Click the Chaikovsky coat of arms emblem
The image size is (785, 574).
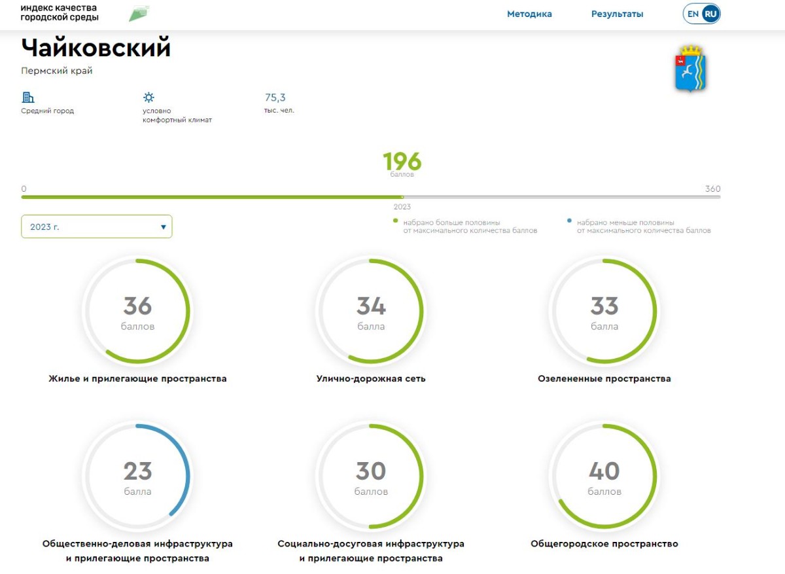(x=691, y=68)
